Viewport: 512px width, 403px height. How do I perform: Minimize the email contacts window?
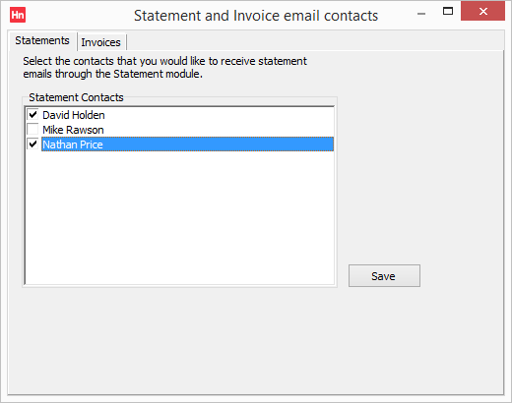421,14
